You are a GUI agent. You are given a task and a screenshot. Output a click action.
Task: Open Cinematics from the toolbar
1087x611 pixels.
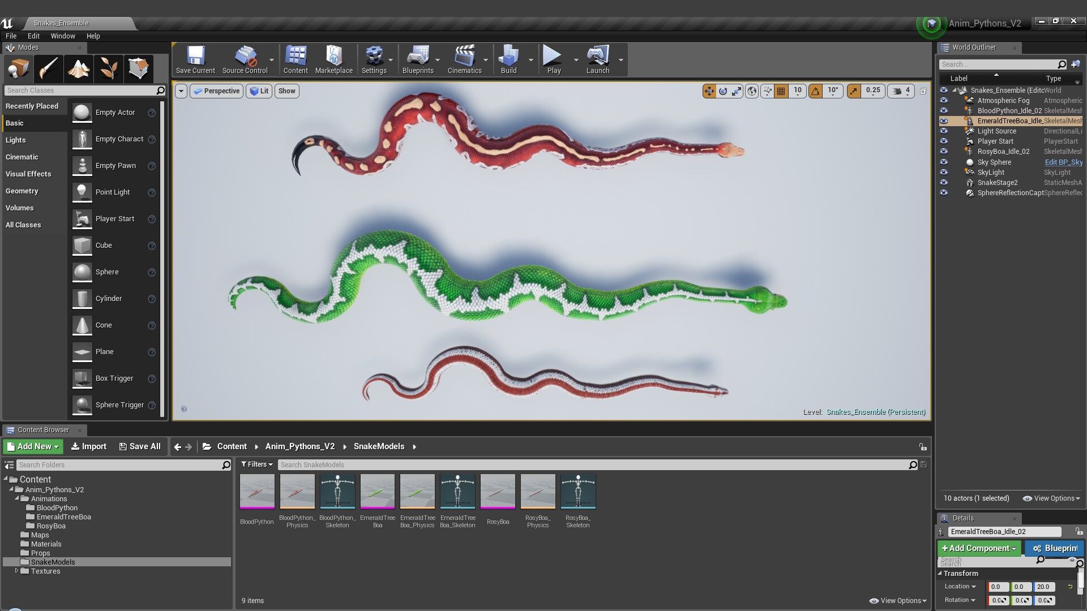point(465,59)
